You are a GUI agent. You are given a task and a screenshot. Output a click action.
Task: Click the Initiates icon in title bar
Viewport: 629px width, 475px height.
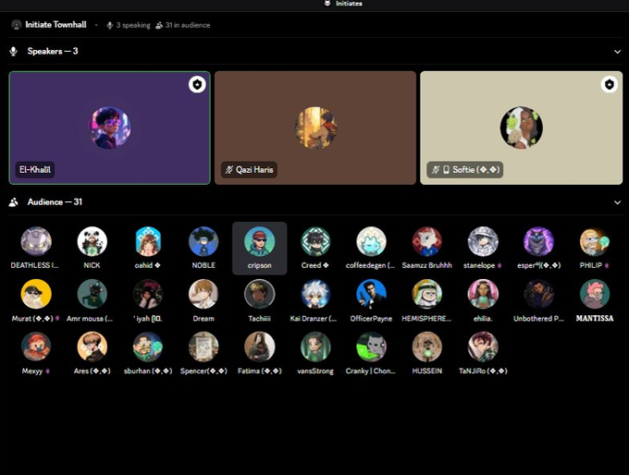[327, 3]
